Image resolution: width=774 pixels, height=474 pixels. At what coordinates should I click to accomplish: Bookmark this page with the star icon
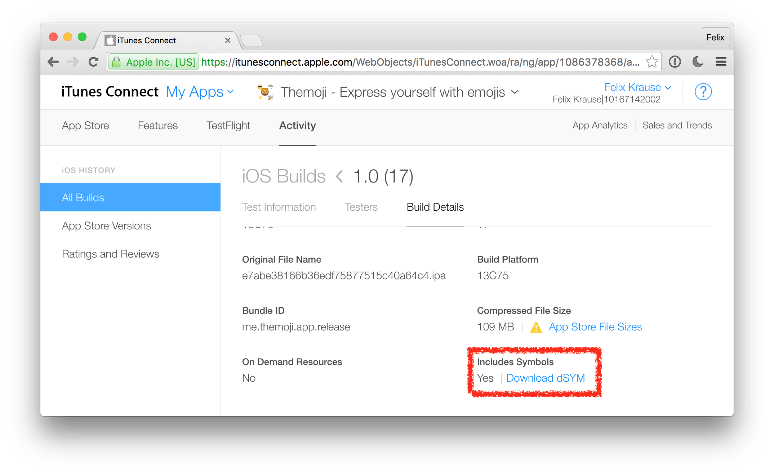[651, 62]
